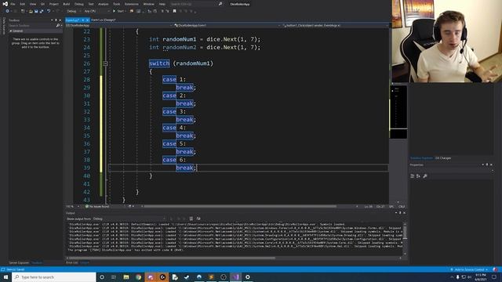Switch to the Solution Explorer tab
This screenshot has width=502, height=282.
coord(421,158)
